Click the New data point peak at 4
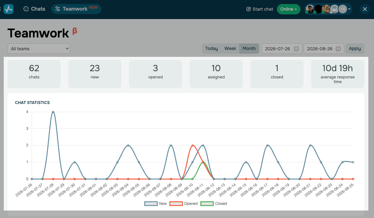 [53, 112]
